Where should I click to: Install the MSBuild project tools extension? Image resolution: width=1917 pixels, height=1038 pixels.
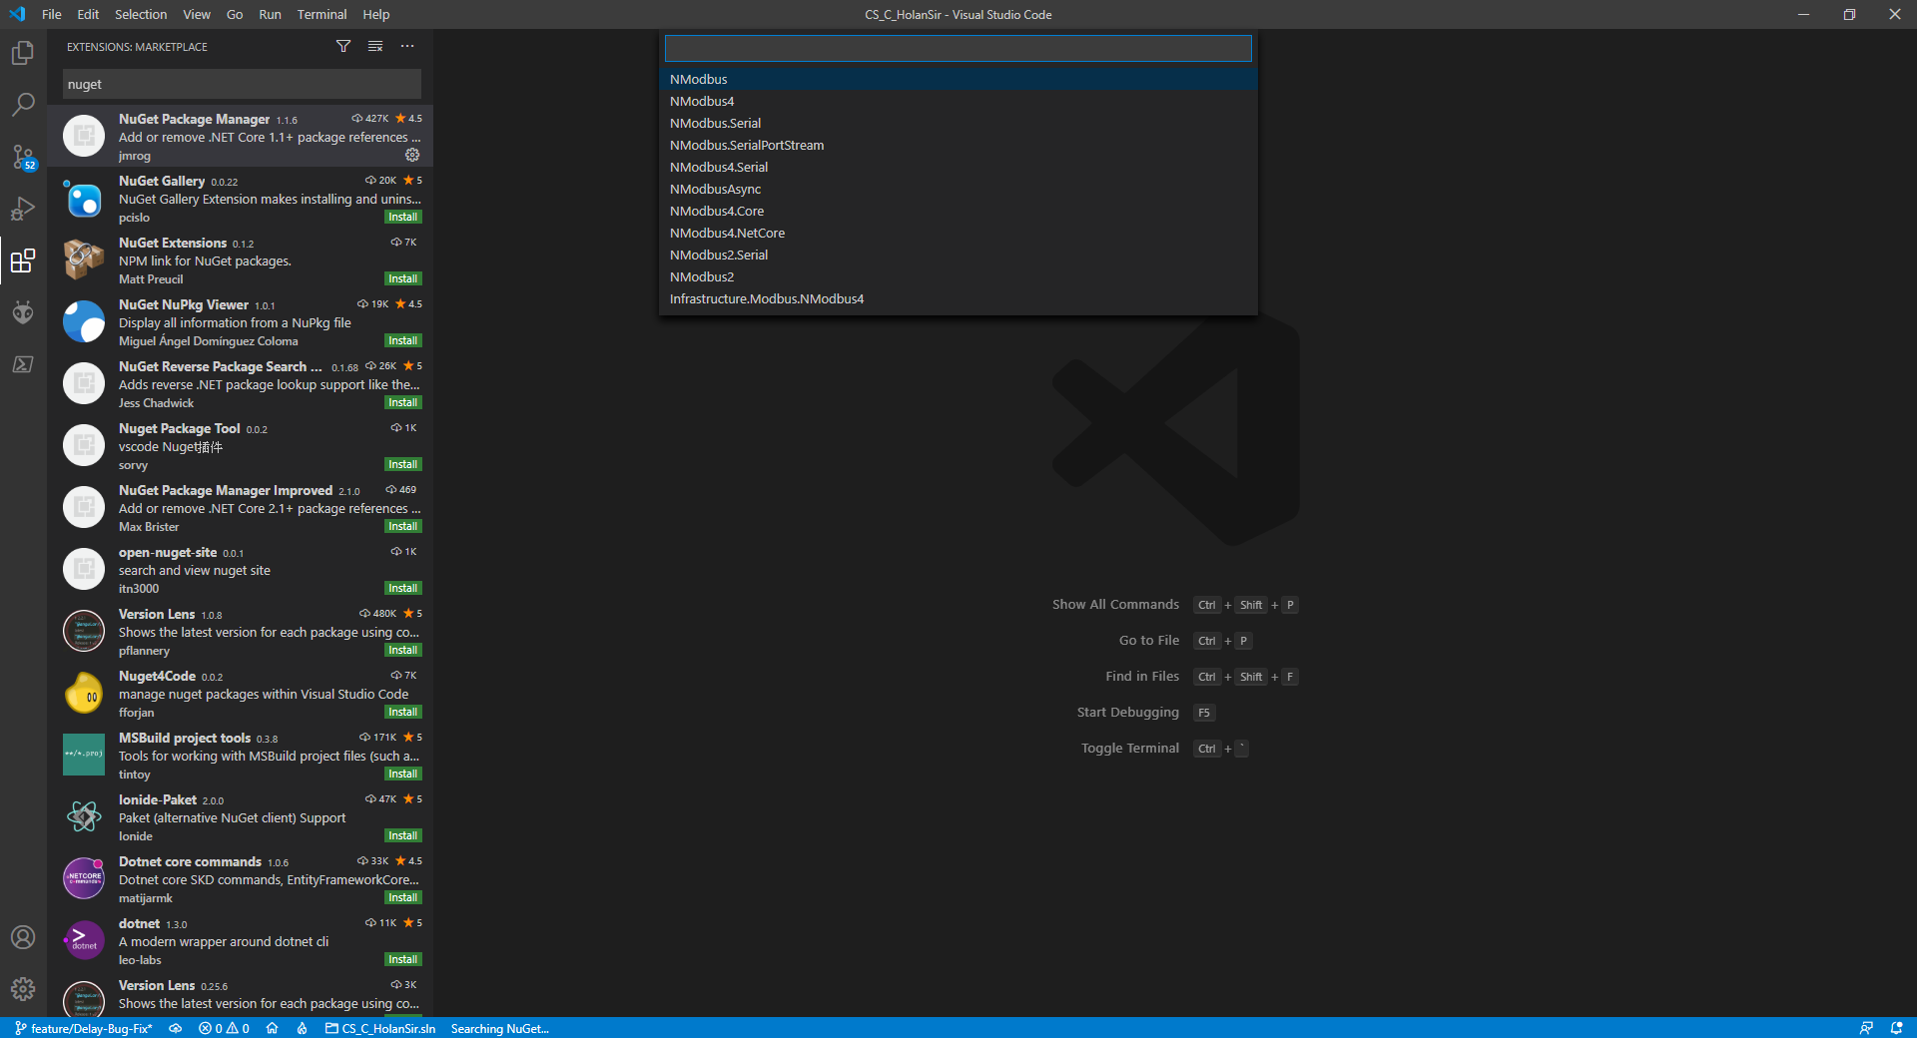tap(402, 774)
